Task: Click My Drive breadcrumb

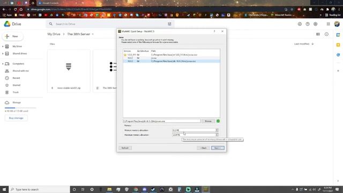Action: click(54, 34)
